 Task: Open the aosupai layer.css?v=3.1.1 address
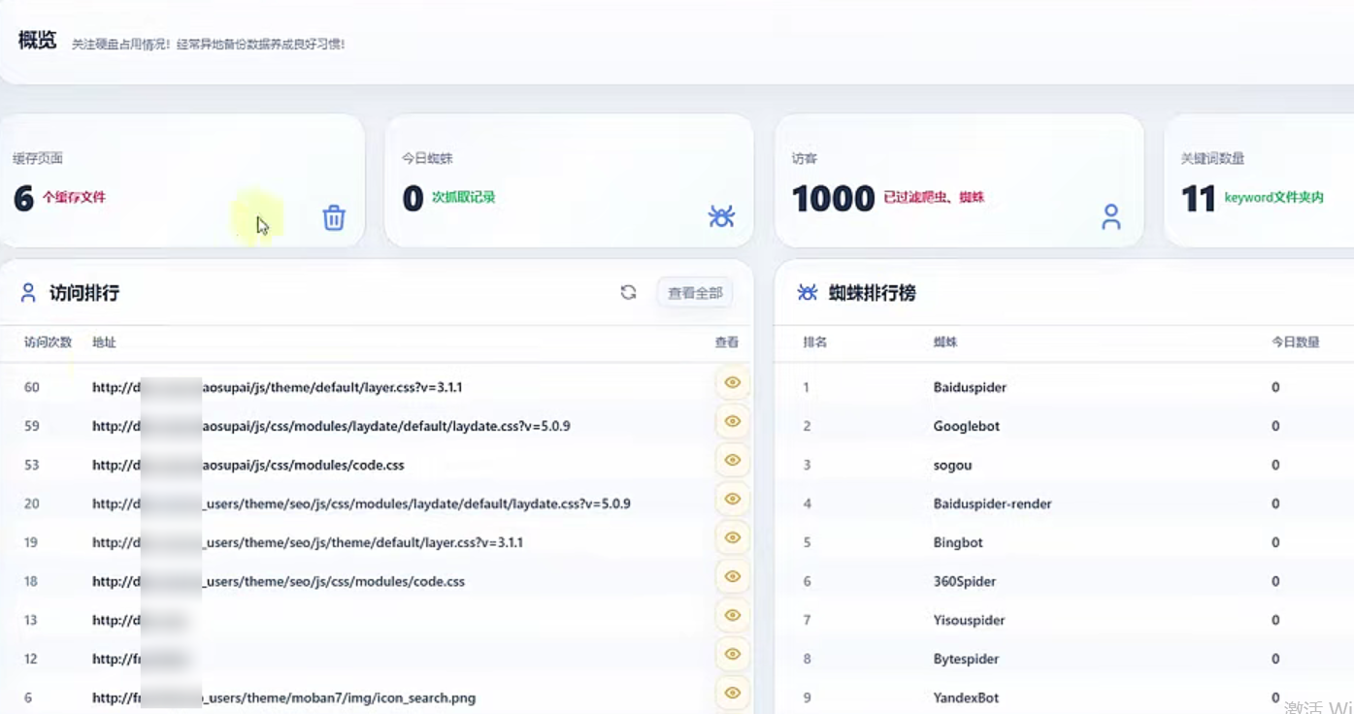tap(278, 387)
